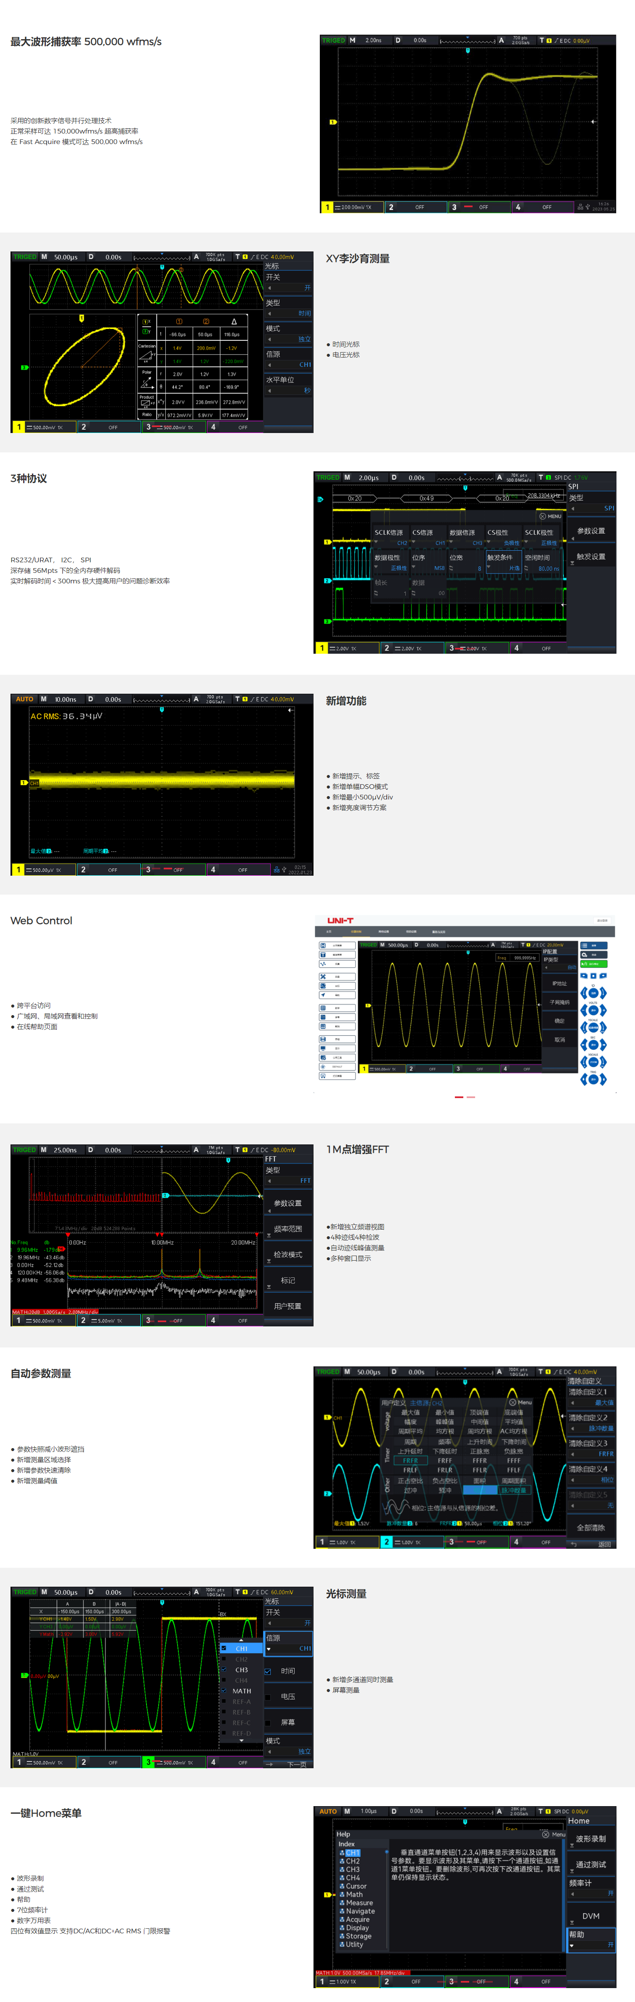Click the TRIG center round button in Web Control
Viewport: 635px width, 2002px height.
tap(593, 1079)
